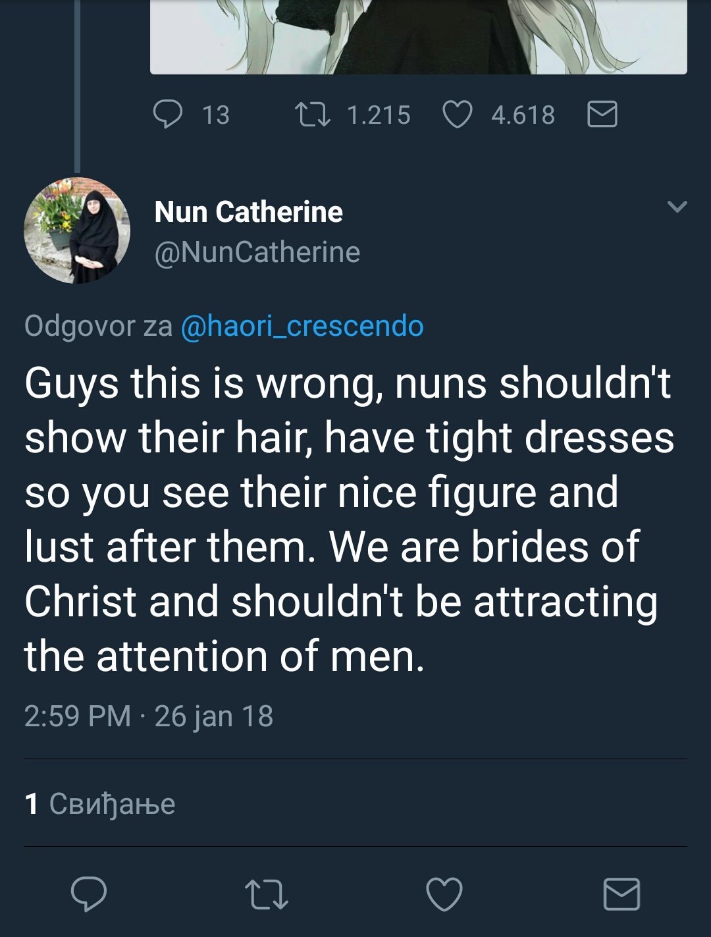The height and width of the screenshot is (937, 711).
Task: Open Nun Catherine's profile picture
Action: pos(77,230)
